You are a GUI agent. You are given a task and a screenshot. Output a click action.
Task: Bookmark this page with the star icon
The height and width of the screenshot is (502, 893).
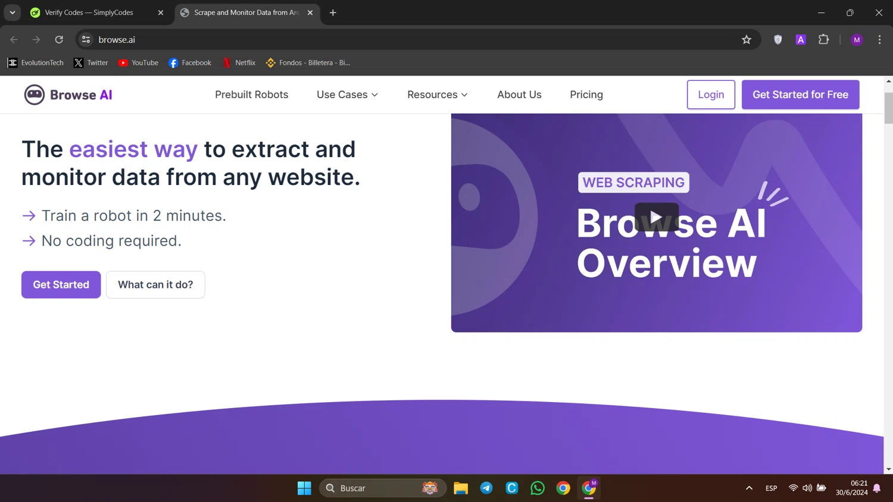click(747, 40)
